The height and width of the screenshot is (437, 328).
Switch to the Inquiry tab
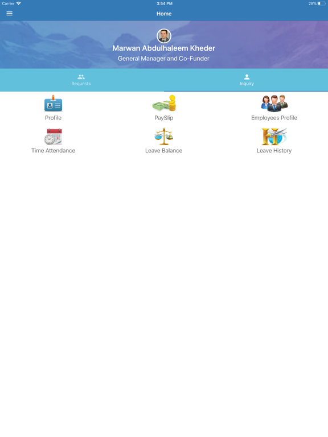(247, 80)
